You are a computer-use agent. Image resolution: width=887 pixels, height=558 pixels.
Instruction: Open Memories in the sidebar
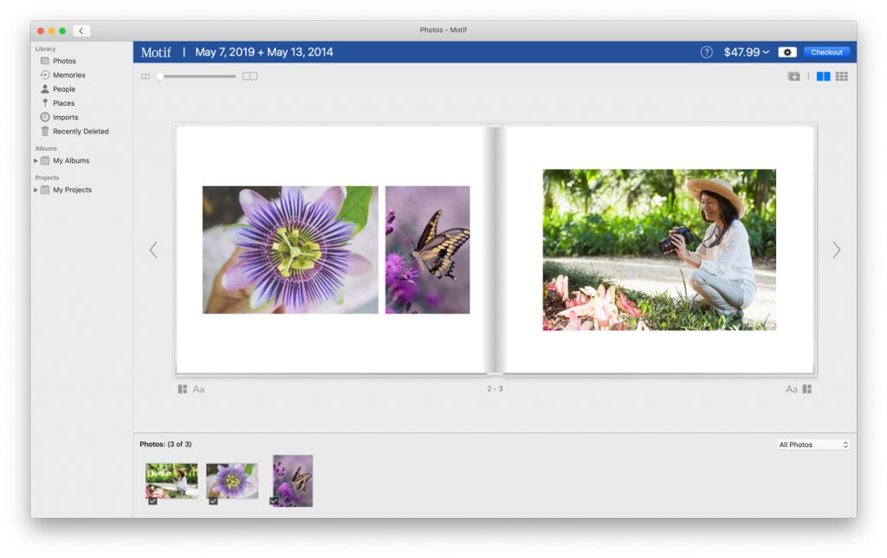tap(62, 75)
